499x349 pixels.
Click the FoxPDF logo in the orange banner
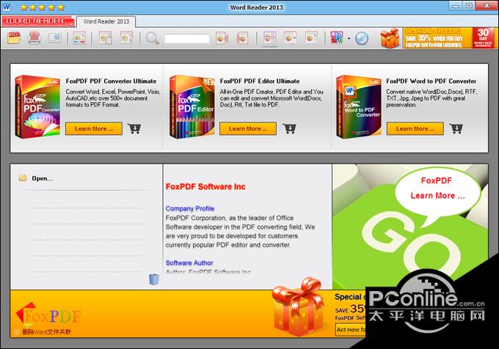[48, 315]
